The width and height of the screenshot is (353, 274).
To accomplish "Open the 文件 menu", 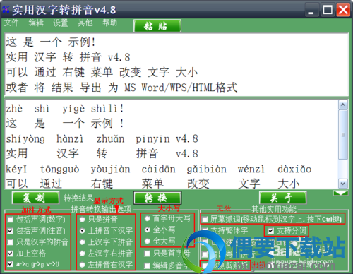I will click(11, 23).
